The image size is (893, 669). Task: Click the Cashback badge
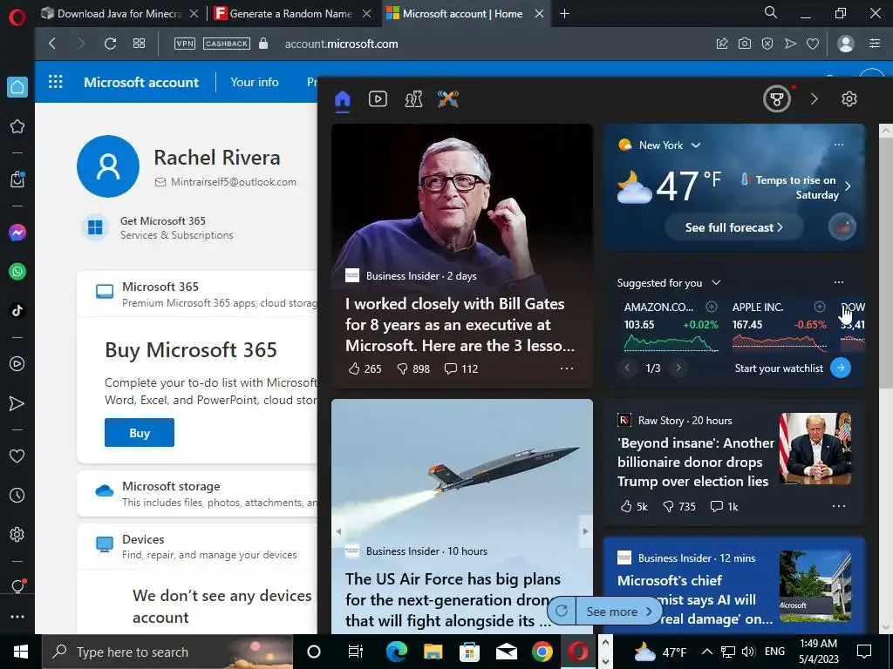click(227, 44)
